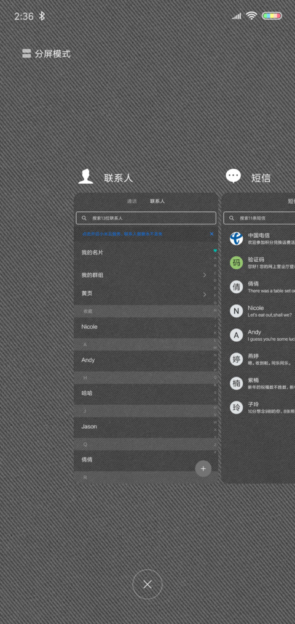
Task: Tap the 2:36 clock in status bar
Action: click(24, 16)
